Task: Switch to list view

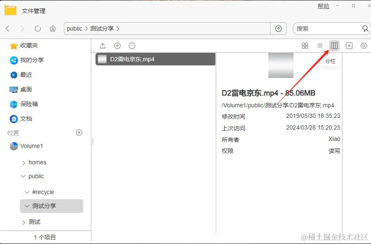Action: pyautogui.click(x=320, y=46)
